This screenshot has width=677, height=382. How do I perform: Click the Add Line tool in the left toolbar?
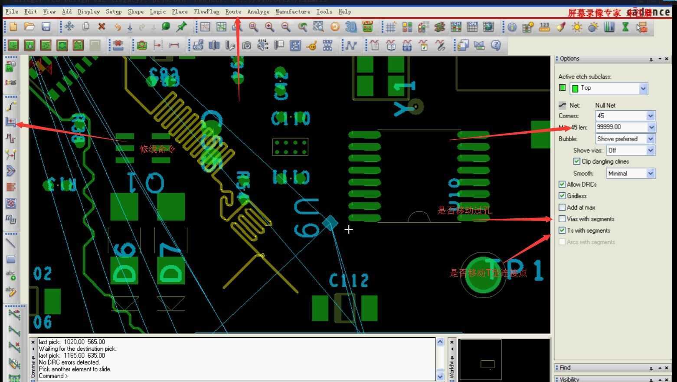click(x=11, y=243)
